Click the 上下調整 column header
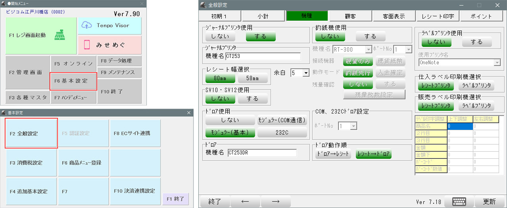507x208 pixels. point(460,119)
